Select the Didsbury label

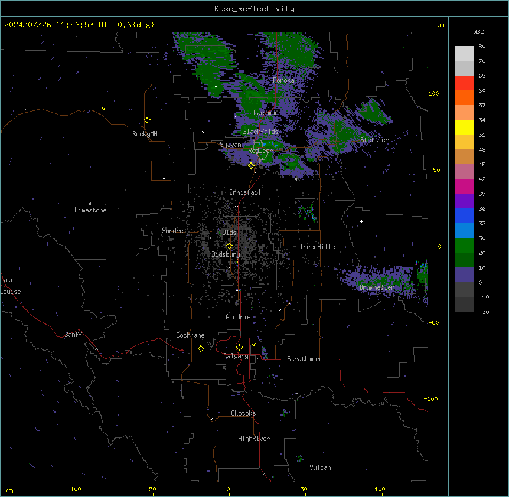pyautogui.click(x=226, y=254)
